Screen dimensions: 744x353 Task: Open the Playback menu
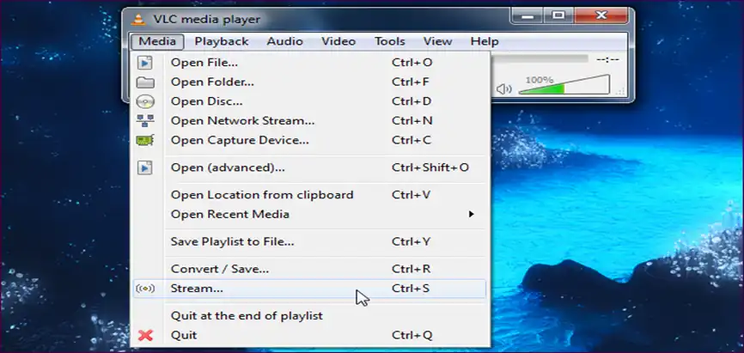tap(222, 42)
